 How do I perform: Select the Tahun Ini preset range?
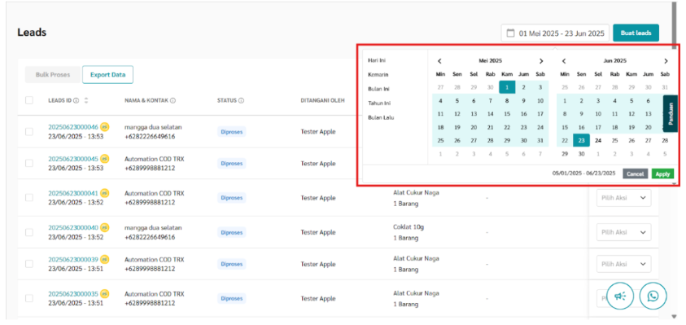tap(379, 103)
